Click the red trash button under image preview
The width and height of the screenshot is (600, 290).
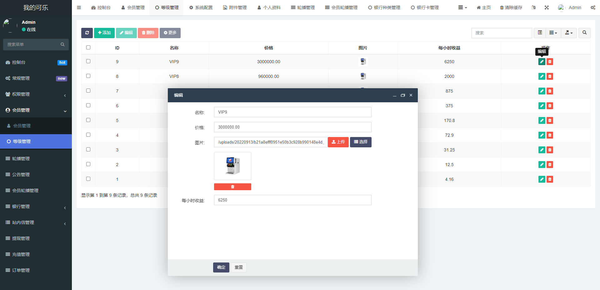coord(232,187)
